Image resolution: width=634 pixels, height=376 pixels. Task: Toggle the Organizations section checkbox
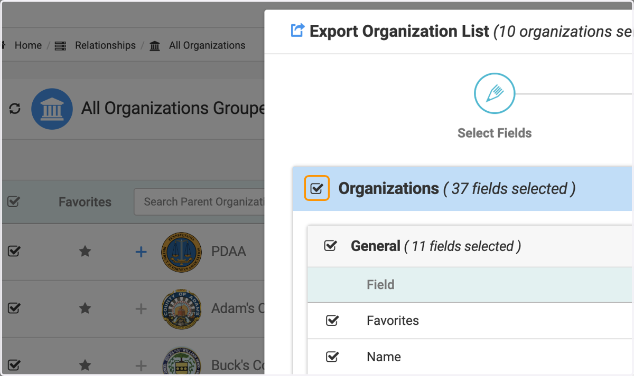point(316,188)
